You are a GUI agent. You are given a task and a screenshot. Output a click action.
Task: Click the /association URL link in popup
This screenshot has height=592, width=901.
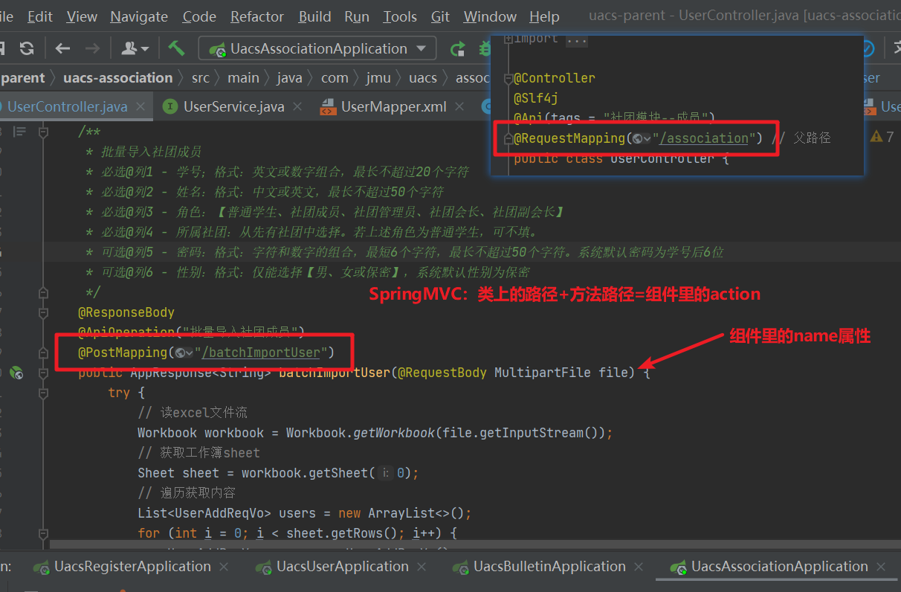(703, 138)
